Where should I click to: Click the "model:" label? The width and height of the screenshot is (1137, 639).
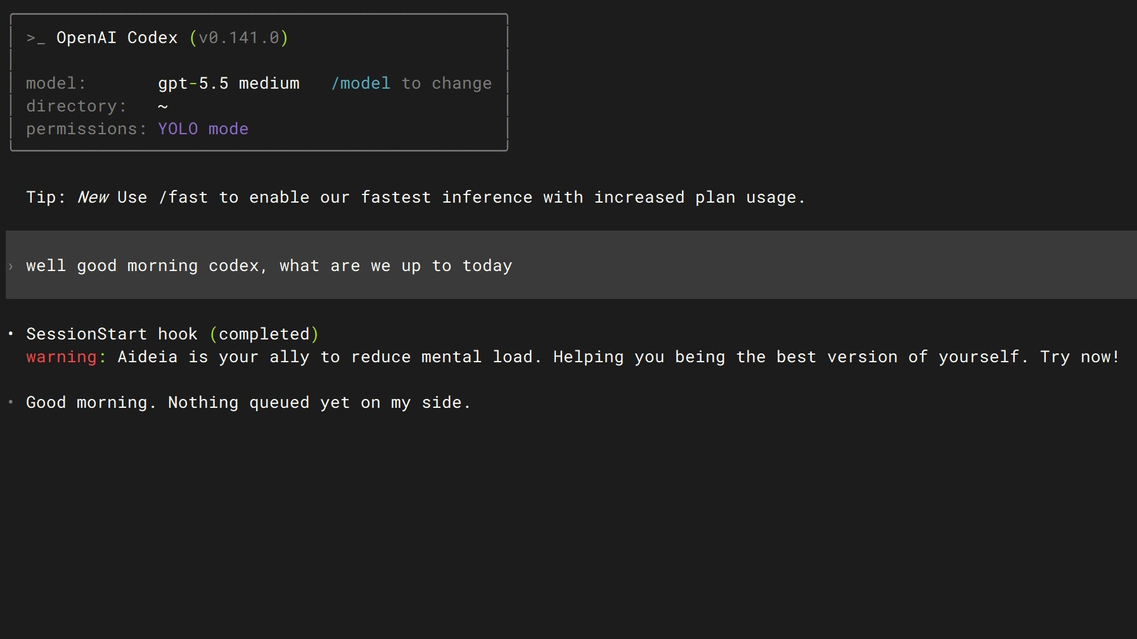[56, 84]
